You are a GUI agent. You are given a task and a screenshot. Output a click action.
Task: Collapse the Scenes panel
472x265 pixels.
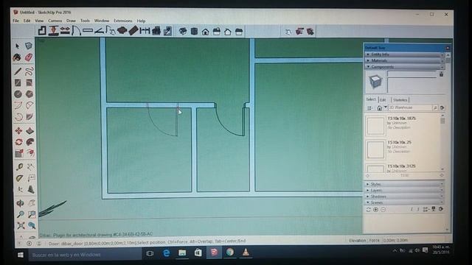pyautogui.click(x=405, y=202)
